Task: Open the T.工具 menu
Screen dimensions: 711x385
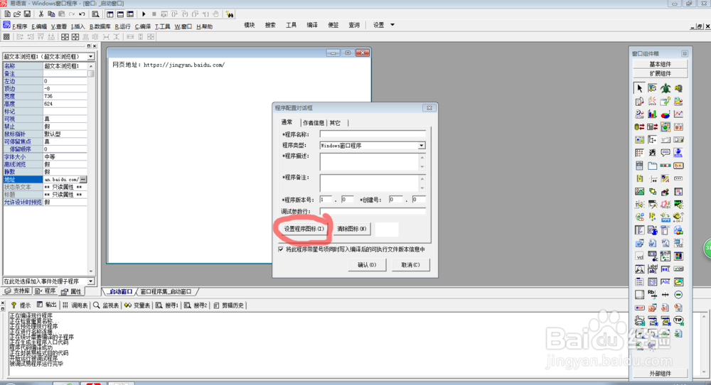Action: (162, 26)
